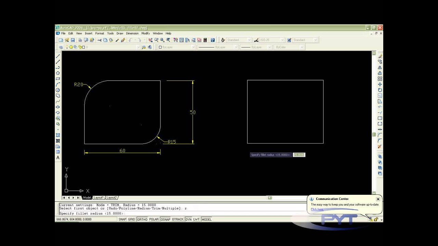This screenshot has width=438, height=246.
Task: Select the Line draw tool
Action: (x=58, y=56)
